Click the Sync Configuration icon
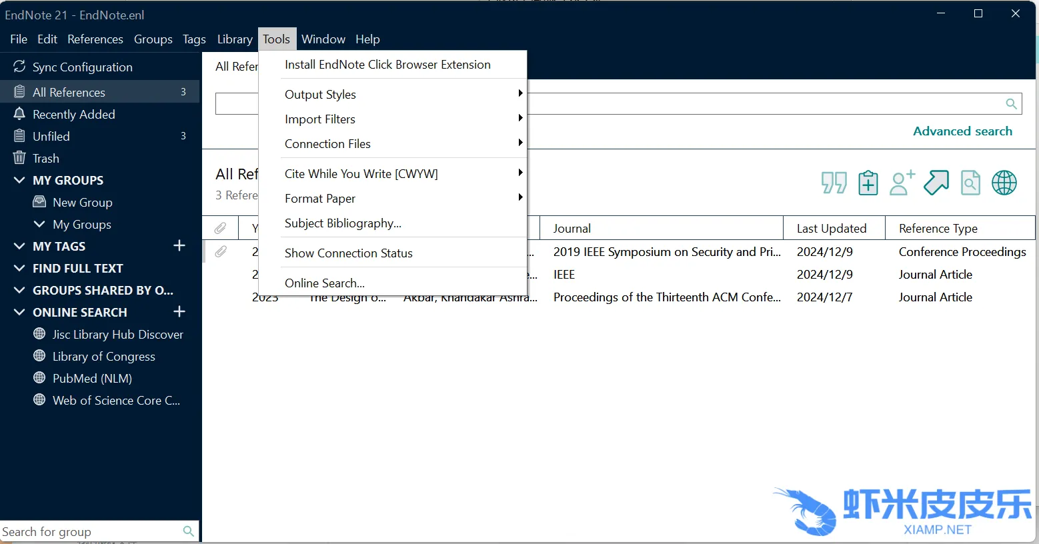The height and width of the screenshot is (544, 1039). 19,67
